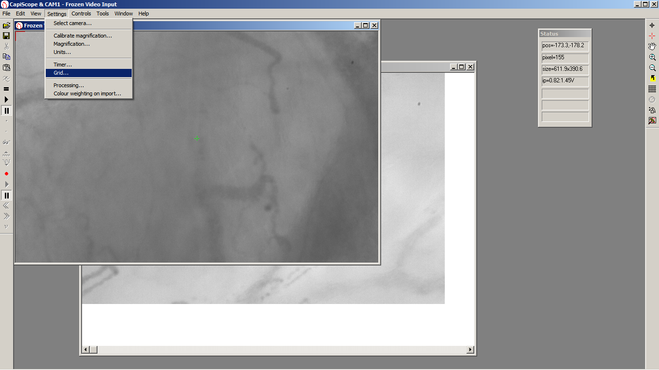Maximize the Frozen video window
The height and width of the screenshot is (370, 659).
(366, 26)
